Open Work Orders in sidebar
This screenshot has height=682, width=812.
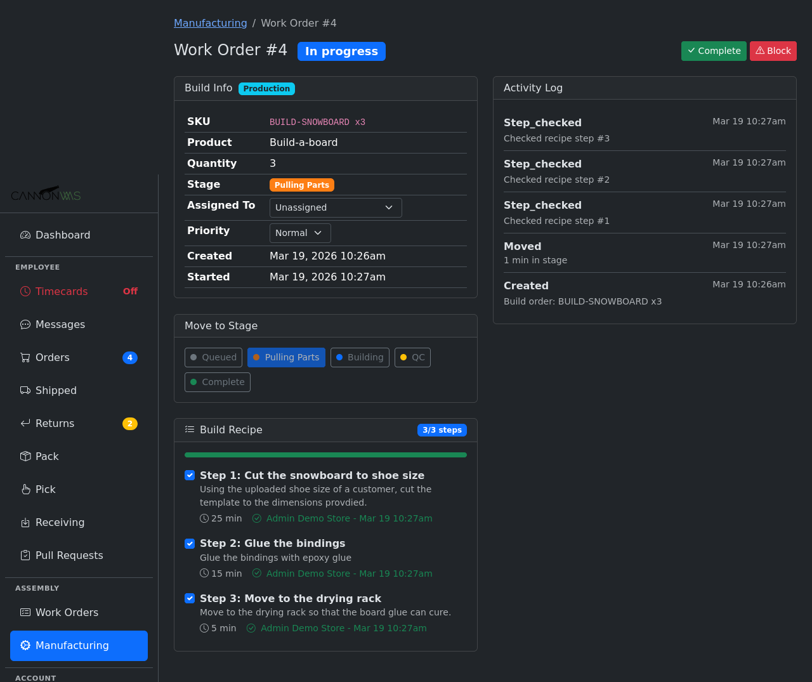click(67, 612)
